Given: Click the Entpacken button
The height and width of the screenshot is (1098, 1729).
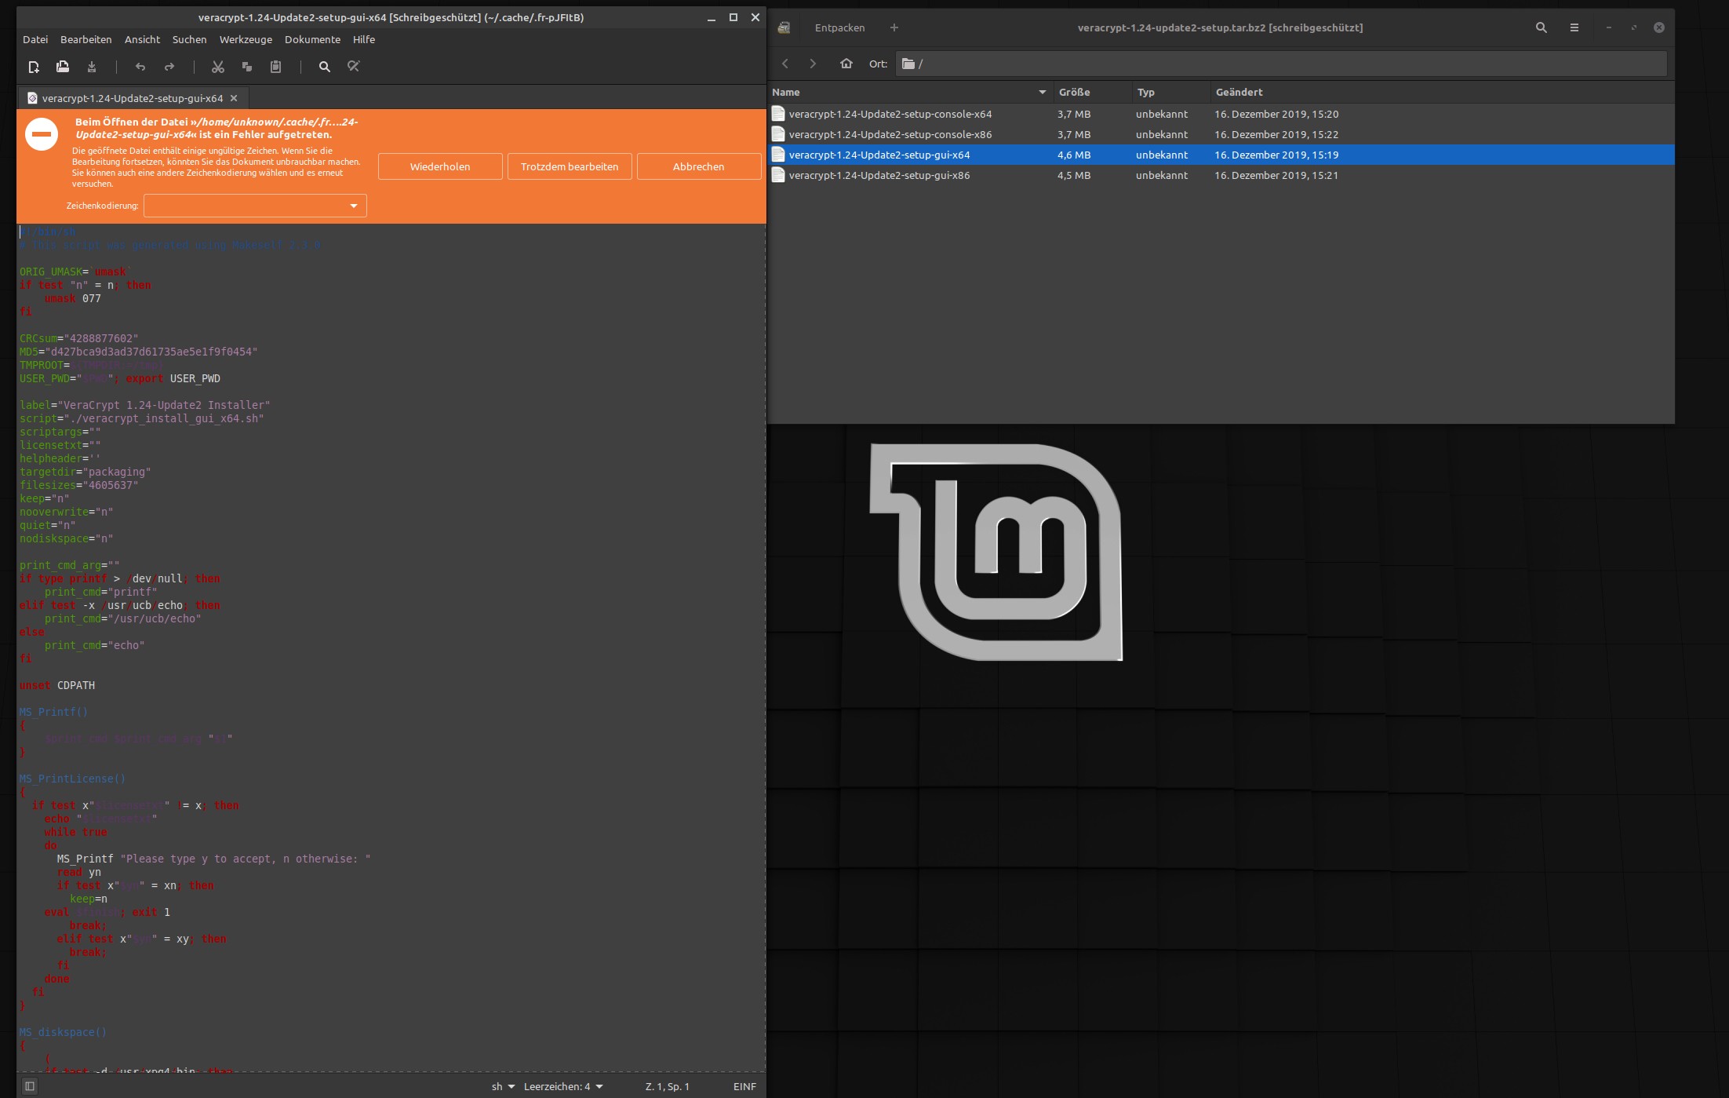Looking at the screenshot, I should (839, 27).
